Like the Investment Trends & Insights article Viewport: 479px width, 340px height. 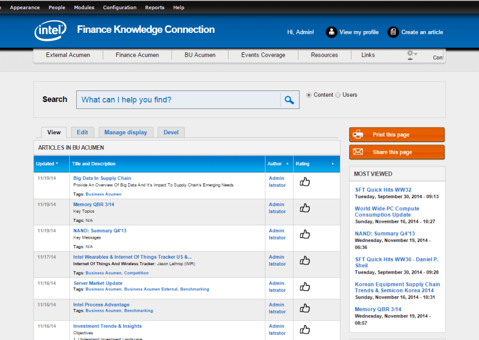point(305,330)
